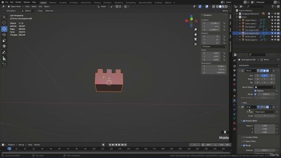Image resolution: width=281 pixels, height=158 pixels.
Task: Select the Measure tool
Action: coord(4,58)
